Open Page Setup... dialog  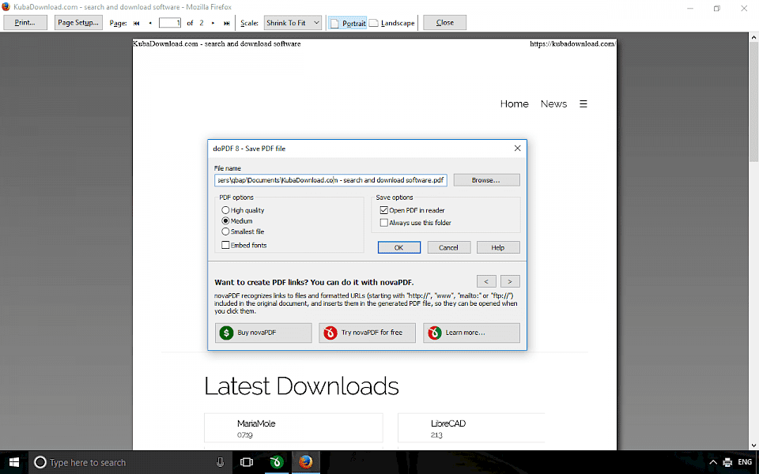pos(78,22)
